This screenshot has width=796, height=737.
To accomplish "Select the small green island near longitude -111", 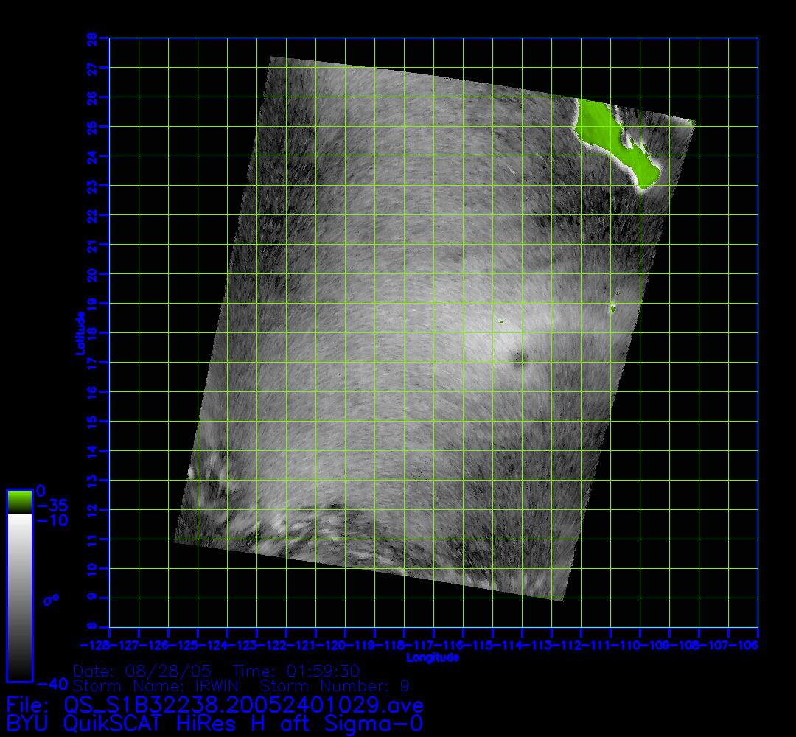I will tap(612, 308).
